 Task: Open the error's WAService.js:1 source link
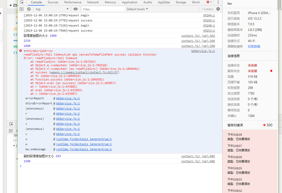[203, 51]
